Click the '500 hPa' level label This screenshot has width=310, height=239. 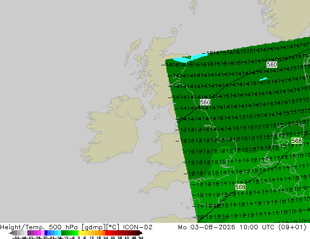63,227
